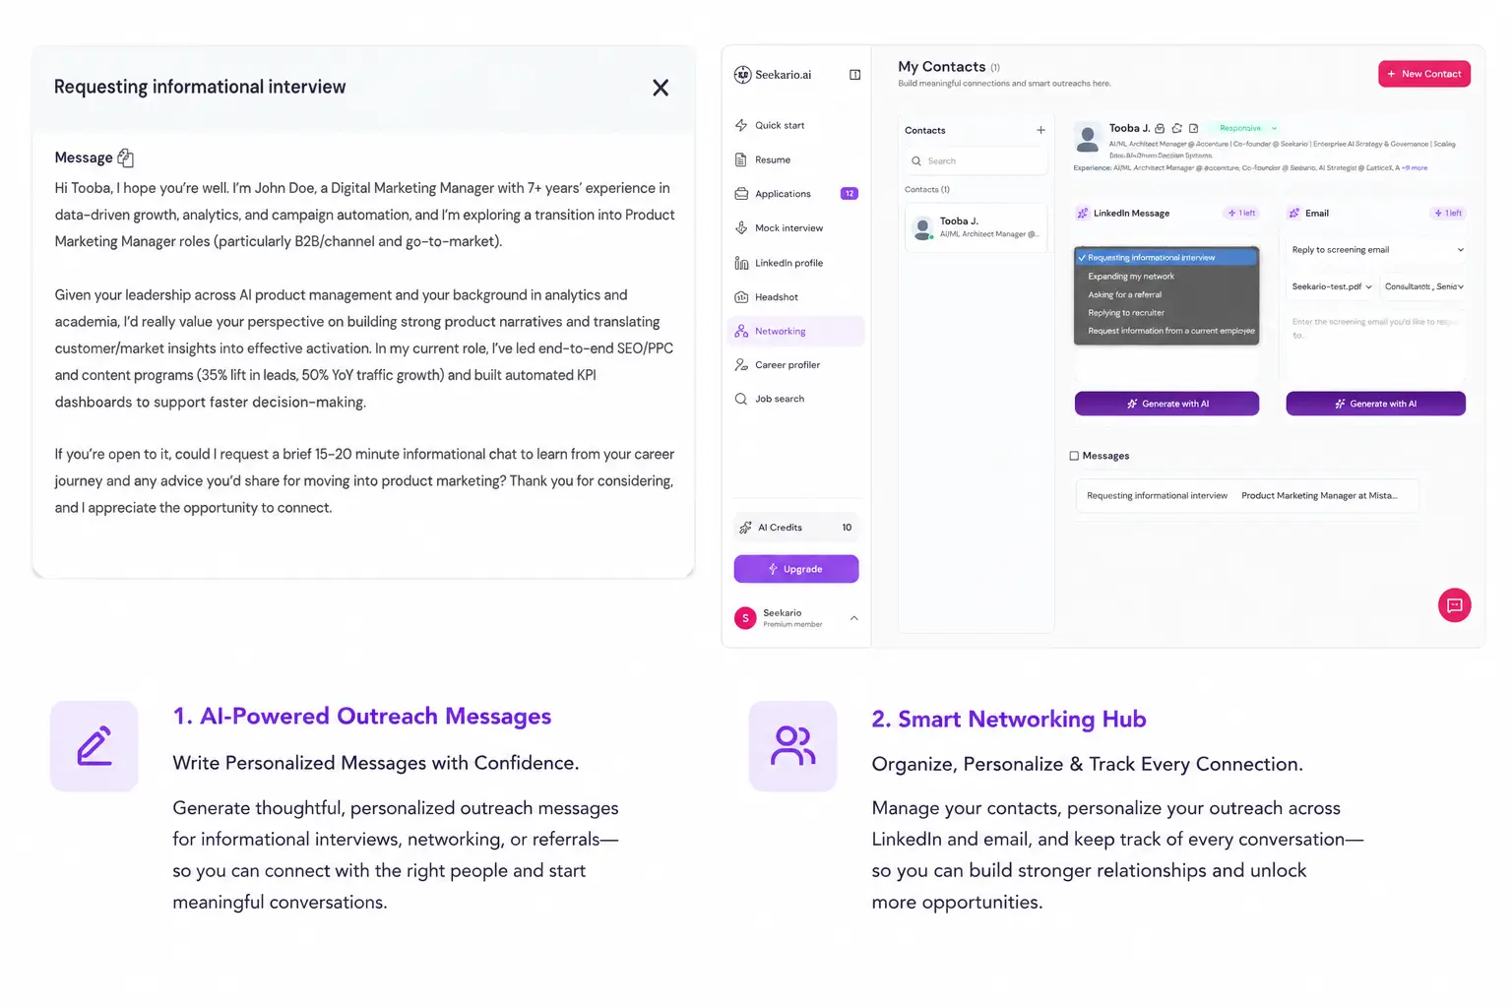The height and width of the screenshot is (1008, 1512).
Task: Click the New Contact button
Action: [1424, 74]
